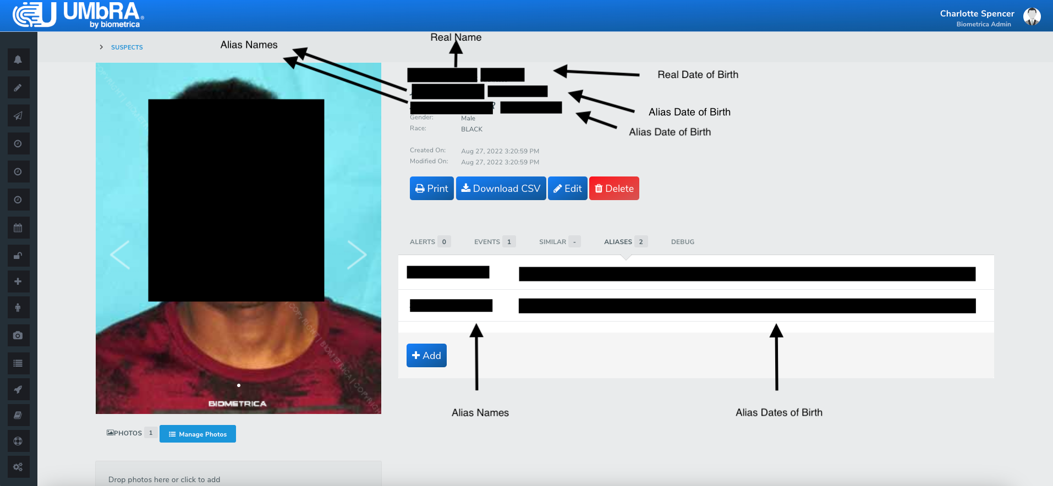Open the calendar icon in sidebar
This screenshot has width=1053, height=486.
[x=18, y=228]
